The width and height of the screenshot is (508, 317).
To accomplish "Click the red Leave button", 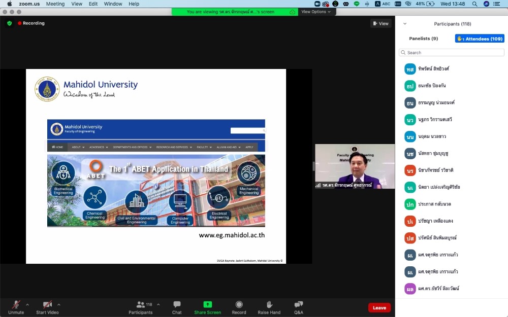I will click(379, 308).
